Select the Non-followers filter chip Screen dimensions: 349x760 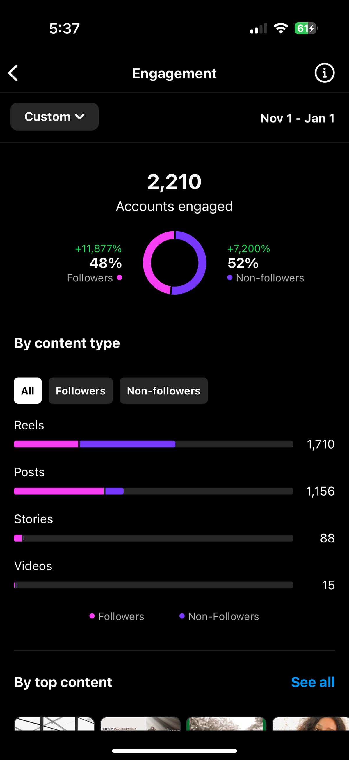[163, 391]
